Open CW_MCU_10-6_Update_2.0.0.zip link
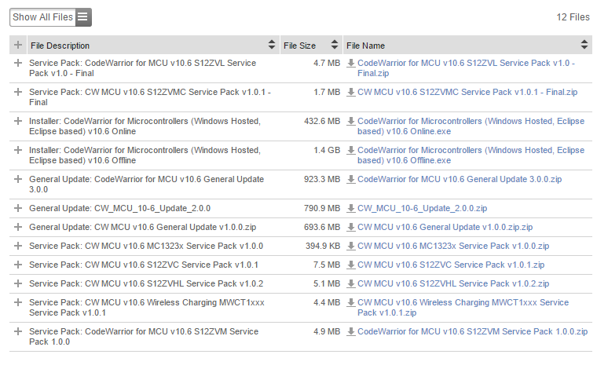Image resolution: width=608 pixels, height=369 pixels. pos(423,208)
